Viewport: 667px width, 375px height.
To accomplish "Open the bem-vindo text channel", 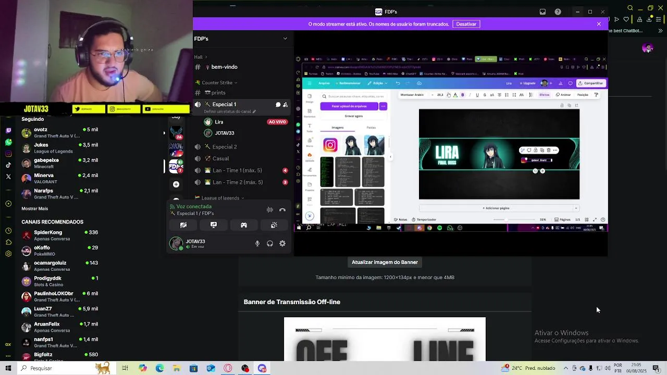I will pyautogui.click(x=242, y=67).
